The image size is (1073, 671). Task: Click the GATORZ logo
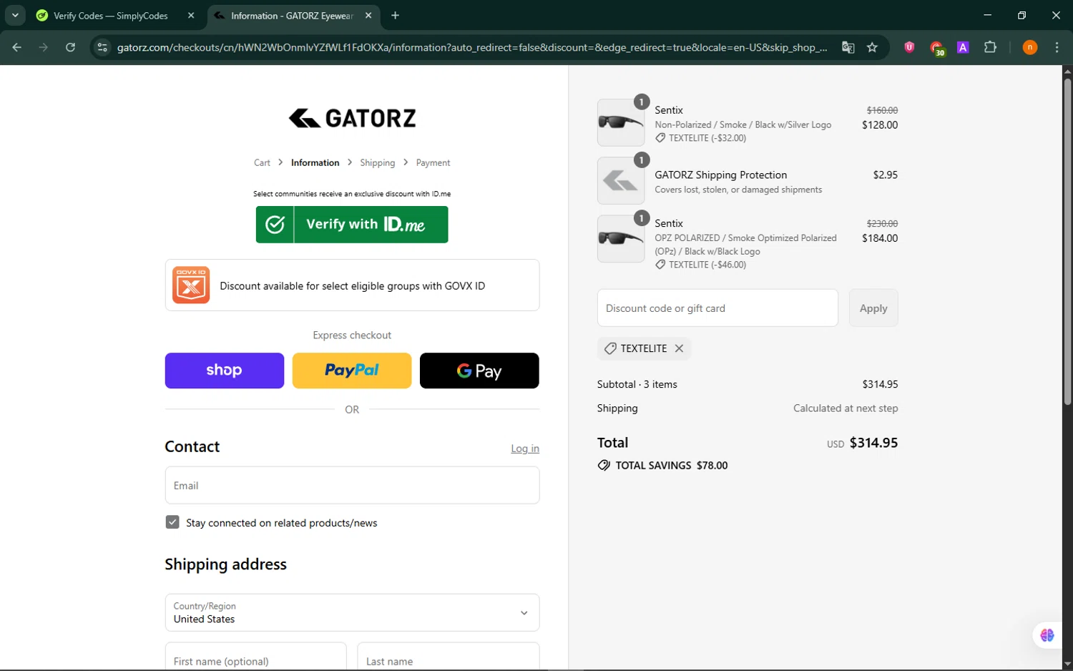pos(352,118)
